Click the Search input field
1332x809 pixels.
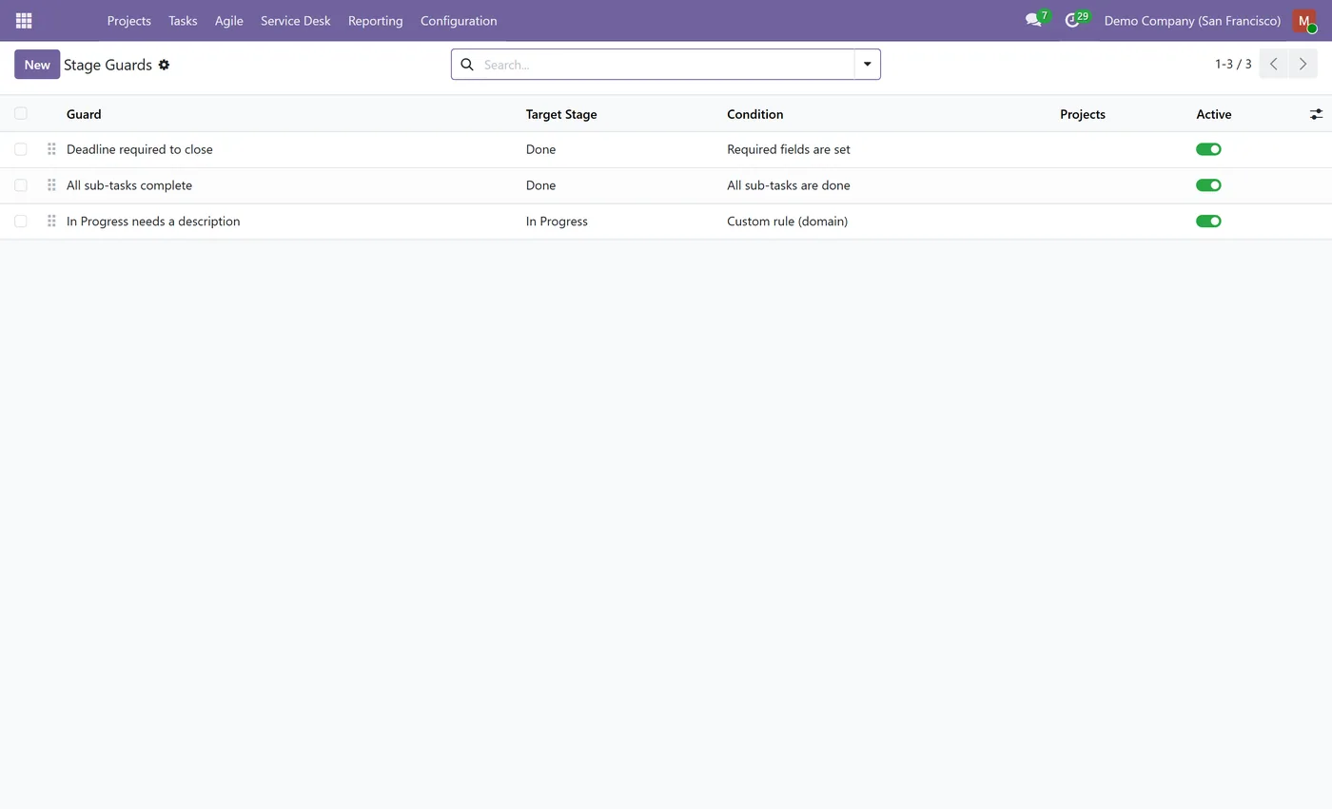pyautogui.click(x=665, y=65)
